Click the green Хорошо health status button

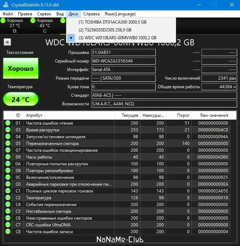coord(21,68)
